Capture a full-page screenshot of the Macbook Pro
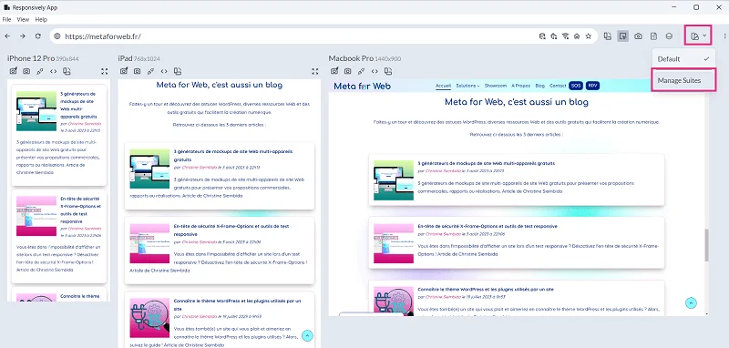 click(x=348, y=71)
